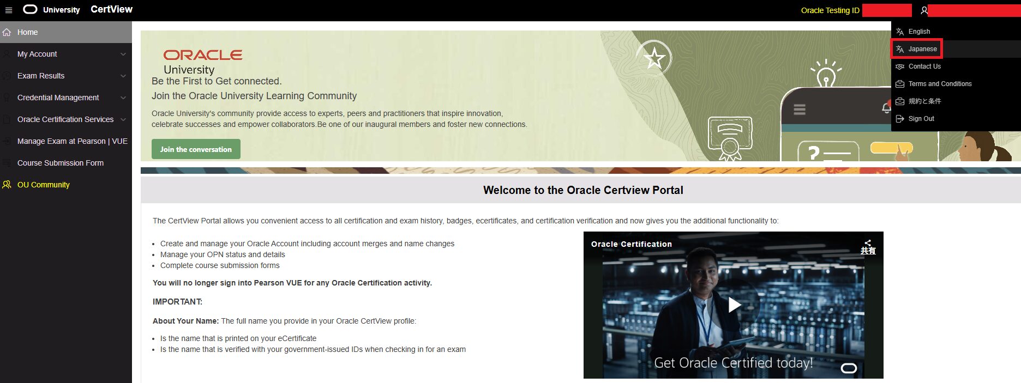Open the 規約と条件 menu entry
This screenshot has height=383, width=1021.
956,101
